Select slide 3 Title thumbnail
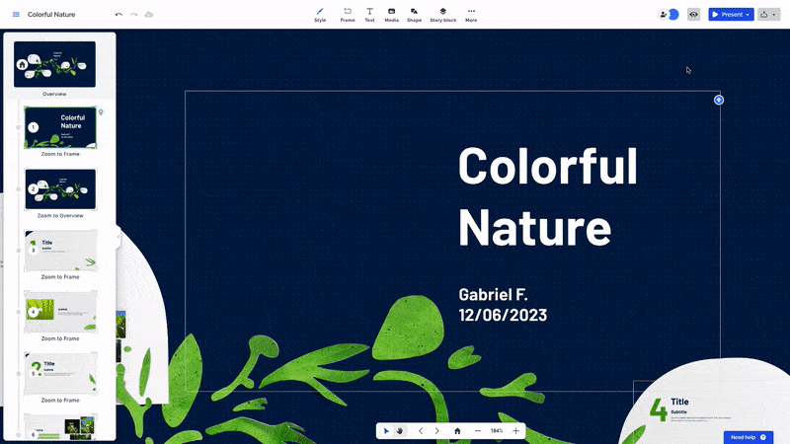This screenshot has height=444, width=790. pyautogui.click(x=60, y=251)
